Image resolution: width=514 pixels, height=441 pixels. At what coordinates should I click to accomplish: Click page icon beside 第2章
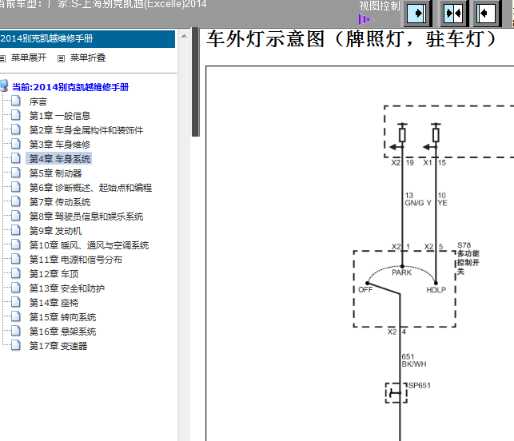coord(16,129)
